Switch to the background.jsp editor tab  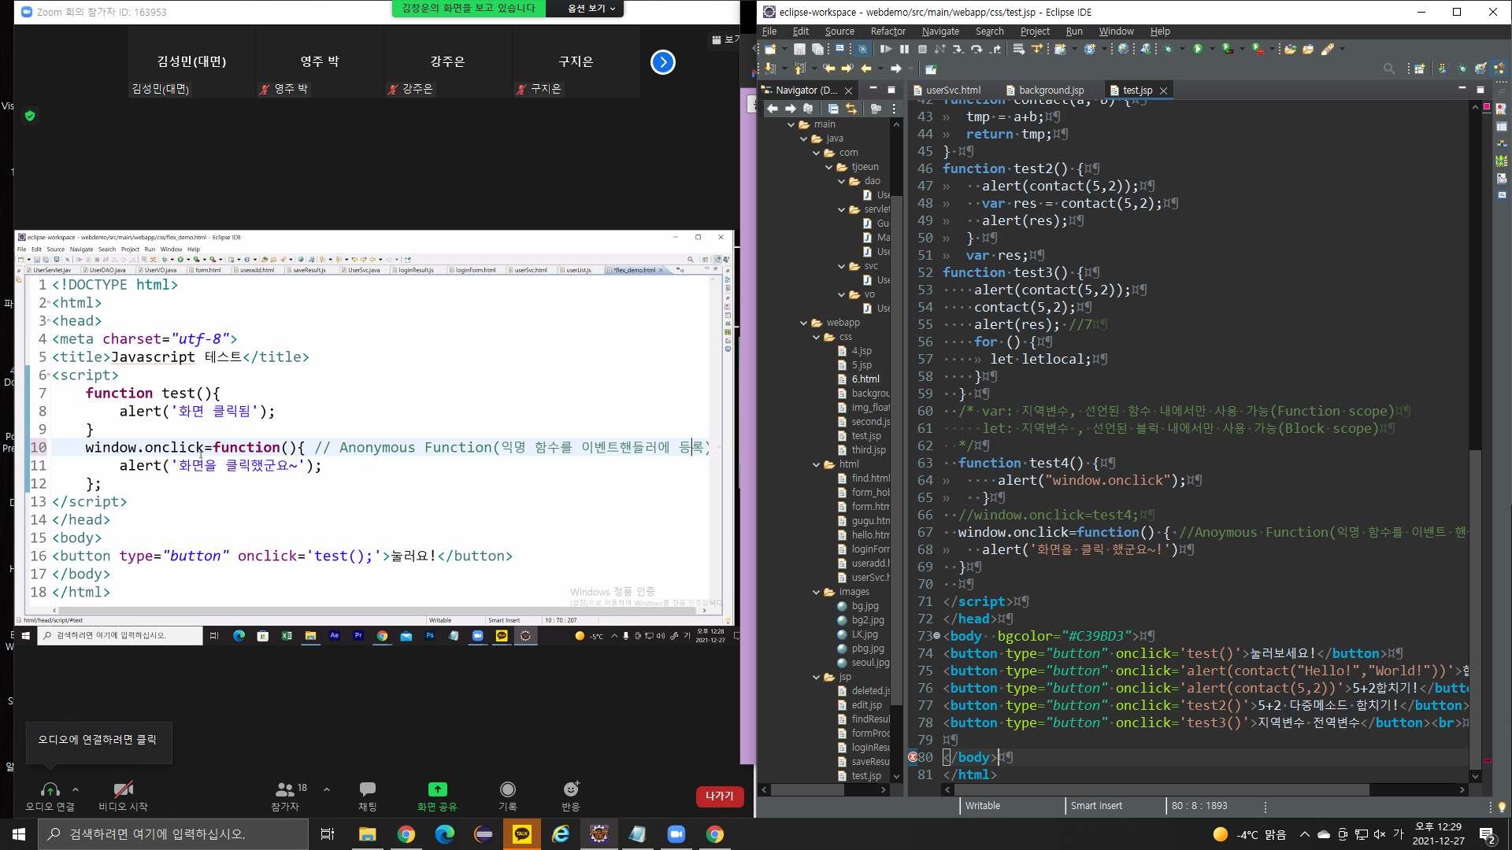[x=1051, y=91]
